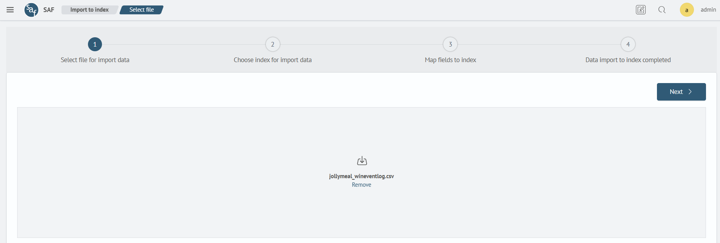720x243 pixels.
Task: Click step 4 circle in wizard
Action: coord(628,44)
